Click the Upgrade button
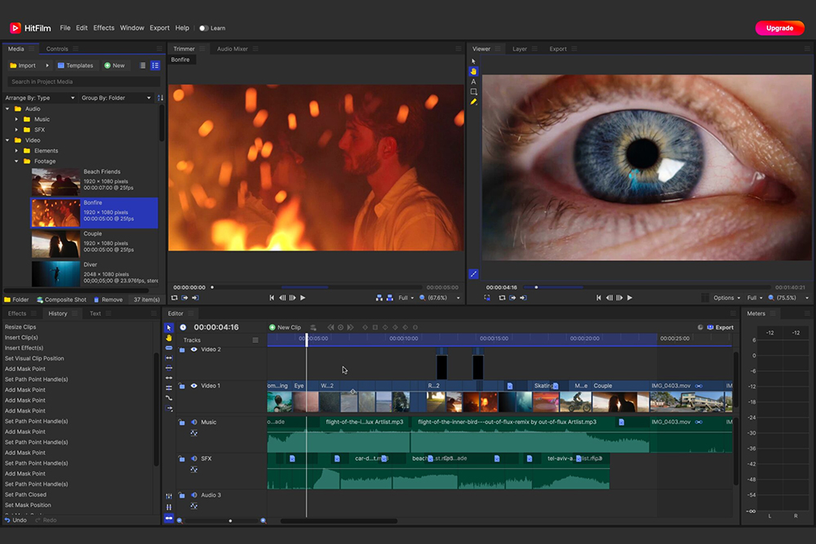816x544 pixels. [x=779, y=28]
